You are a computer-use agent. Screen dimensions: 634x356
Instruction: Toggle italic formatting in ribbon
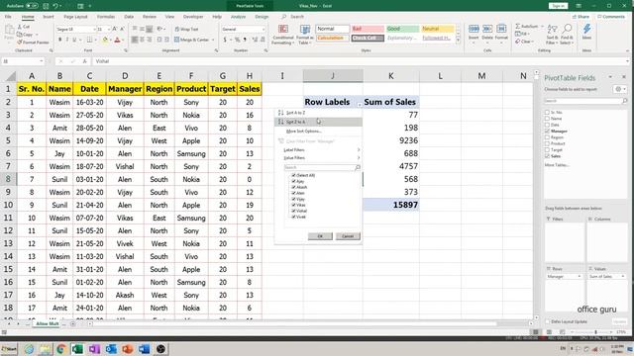click(67, 40)
